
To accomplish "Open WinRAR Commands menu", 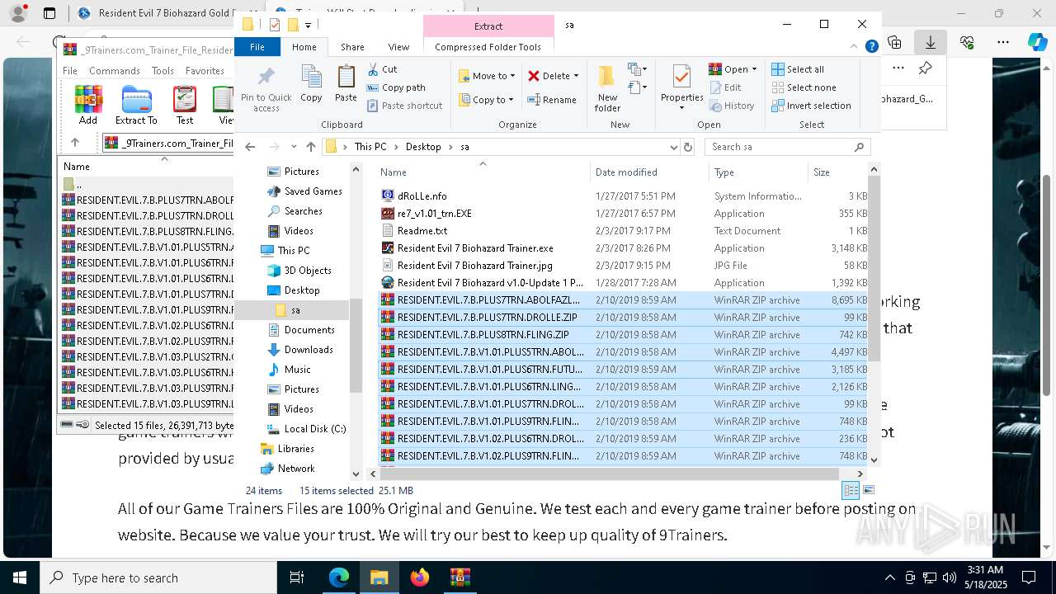I will click(x=115, y=71).
